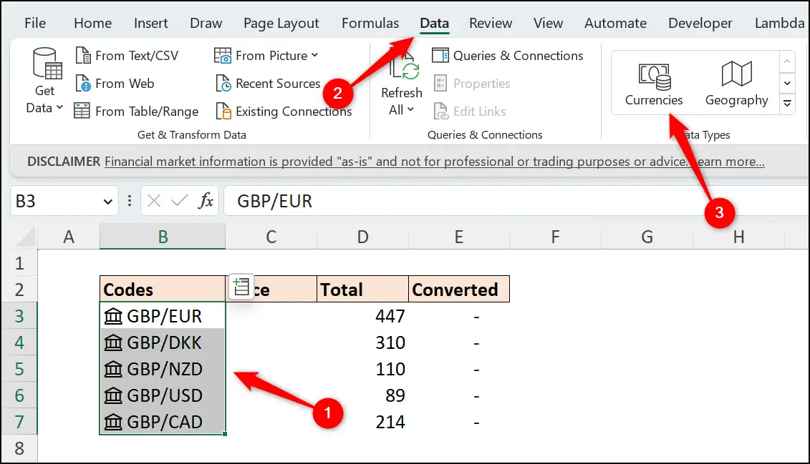Select the cell with total 110
The width and height of the screenshot is (810, 464).
pyautogui.click(x=362, y=369)
